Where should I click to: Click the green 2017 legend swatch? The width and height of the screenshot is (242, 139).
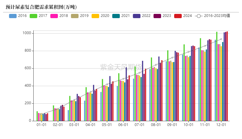click(x=33, y=16)
